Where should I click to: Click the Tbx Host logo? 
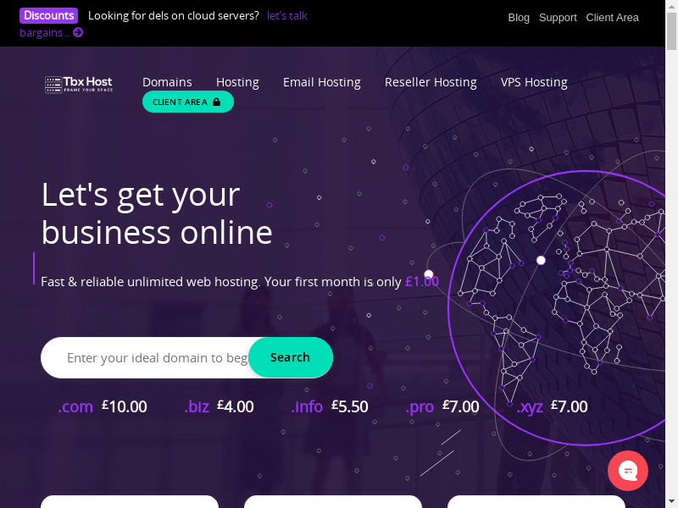pos(79,84)
